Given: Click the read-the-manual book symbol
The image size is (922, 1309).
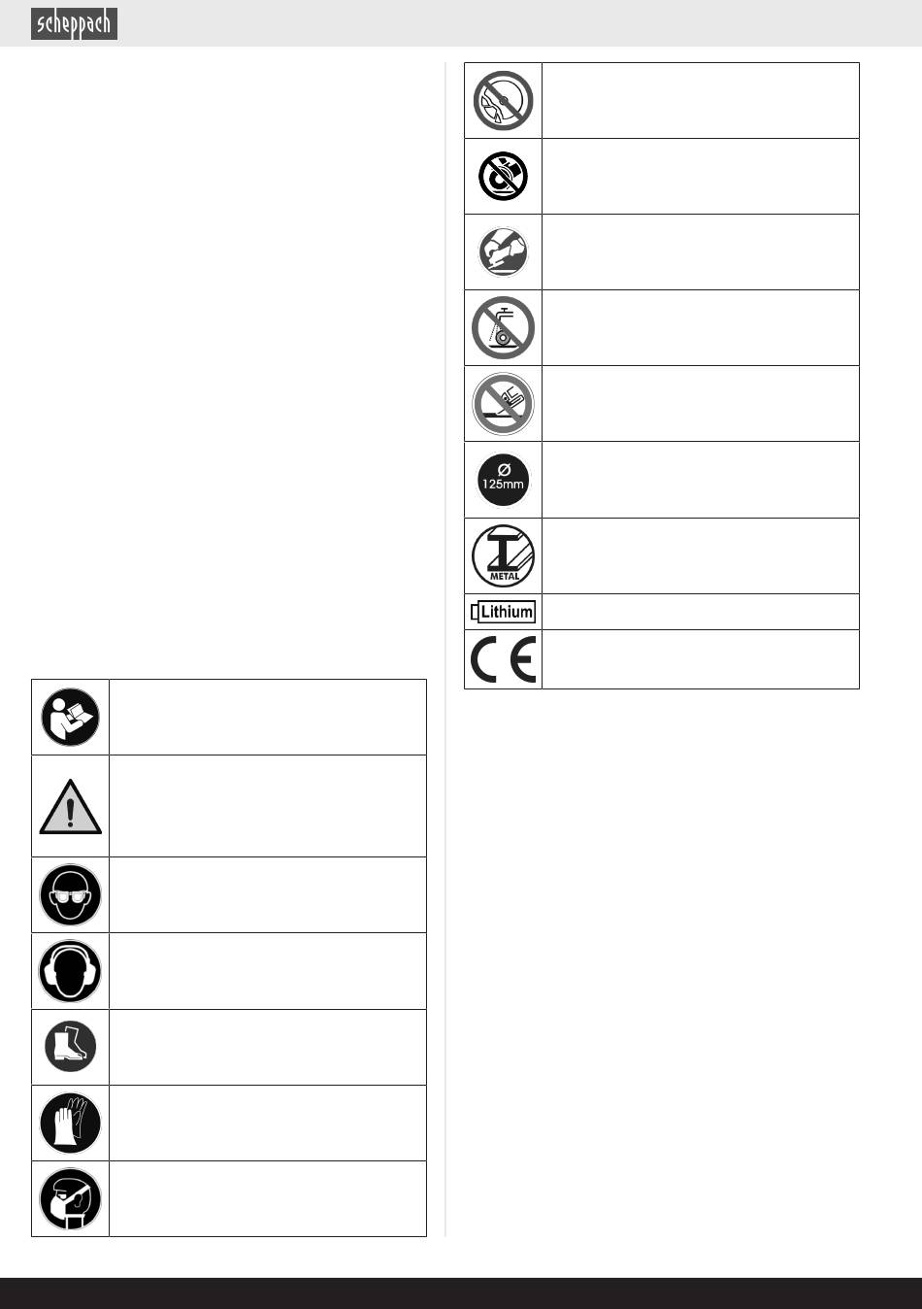Looking at the screenshot, I should [x=70, y=717].
